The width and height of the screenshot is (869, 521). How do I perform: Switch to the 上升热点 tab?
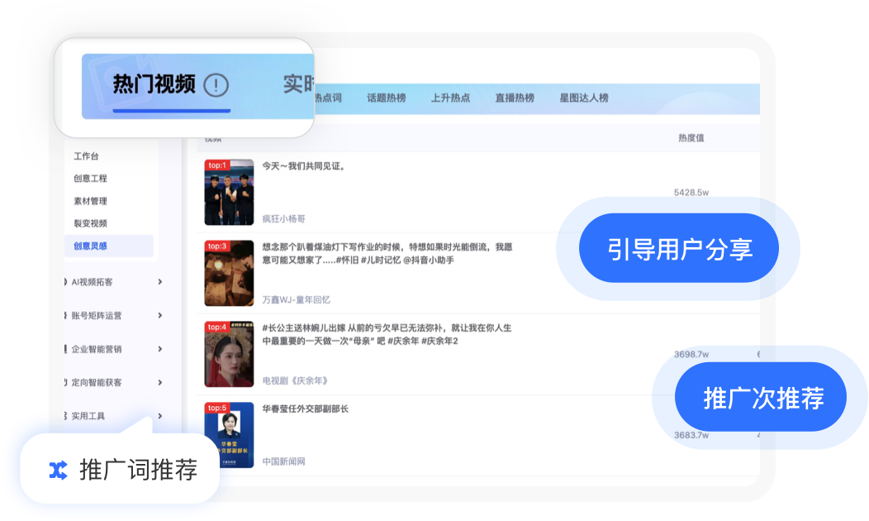point(450,98)
